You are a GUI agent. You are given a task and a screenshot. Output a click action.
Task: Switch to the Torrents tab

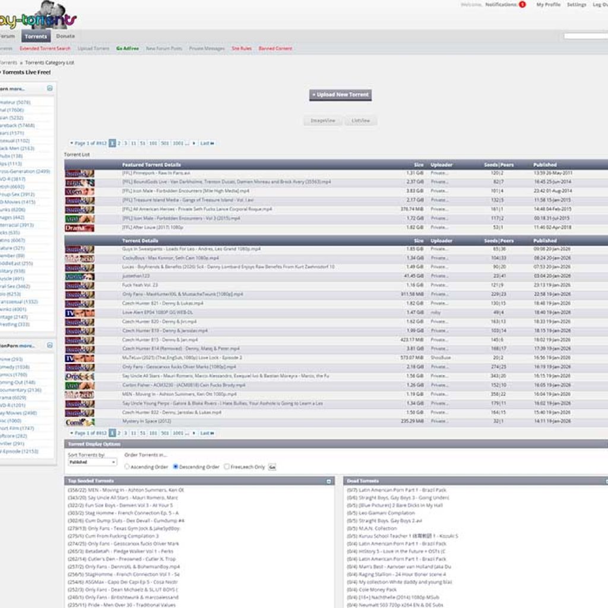36,36
